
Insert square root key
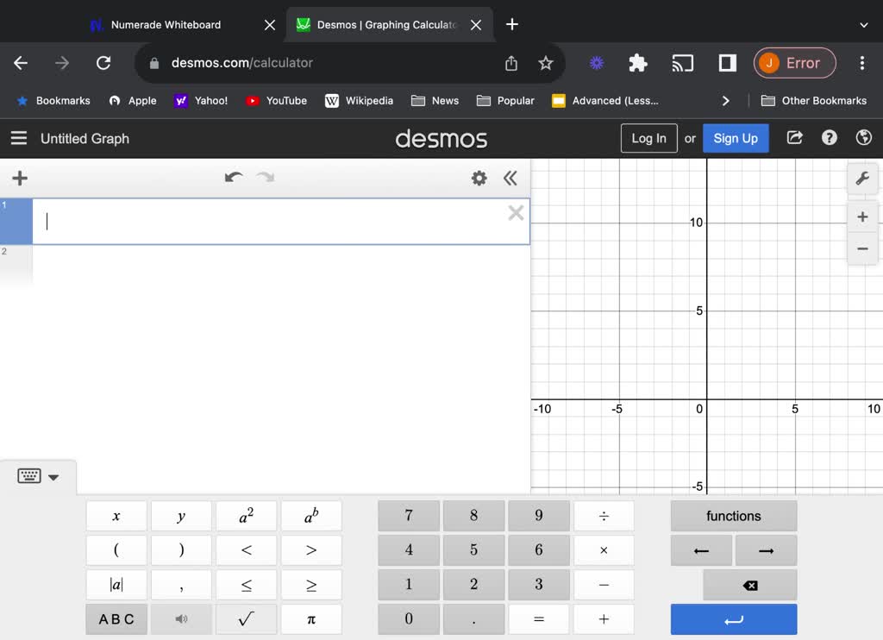246,619
